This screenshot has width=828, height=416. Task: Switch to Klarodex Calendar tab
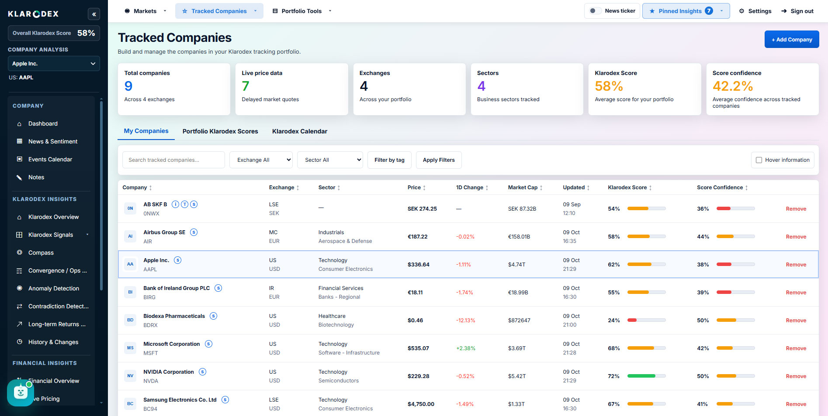(300, 131)
